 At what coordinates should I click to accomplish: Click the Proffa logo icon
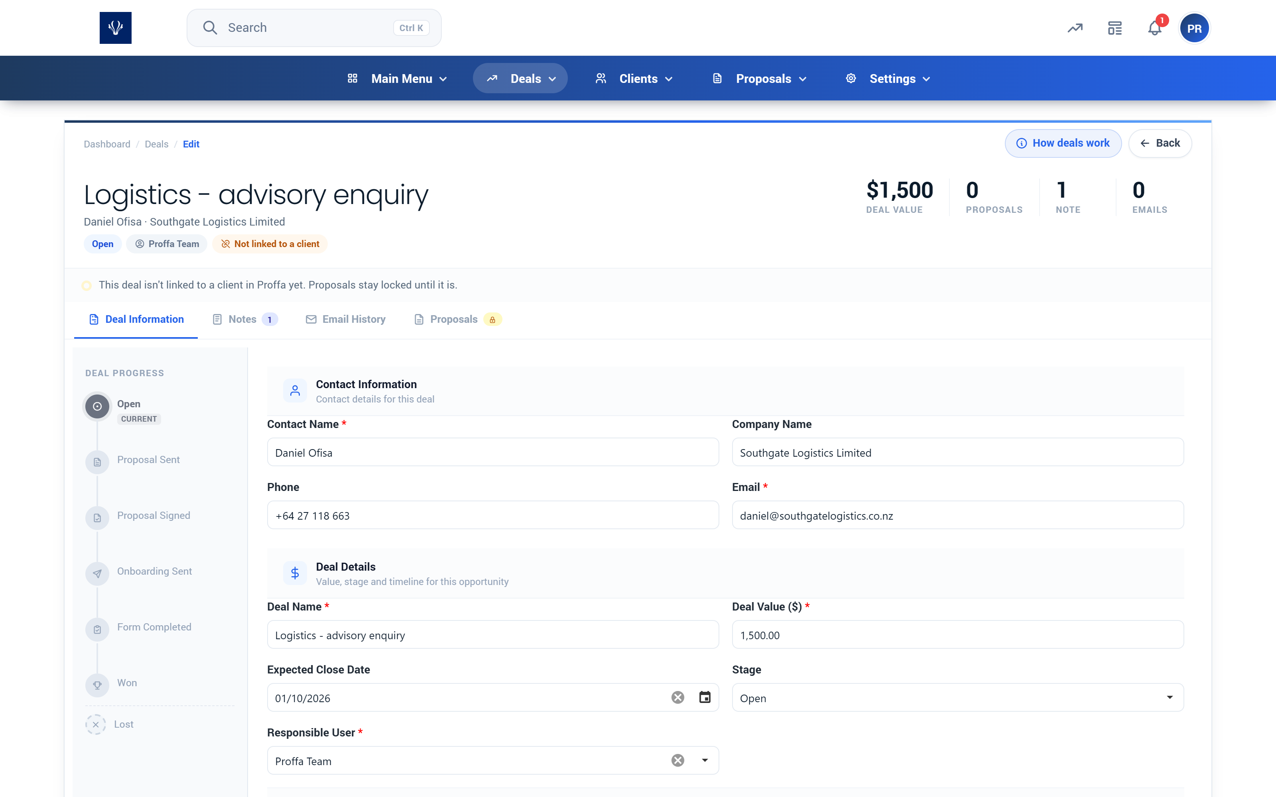(116, 28)
